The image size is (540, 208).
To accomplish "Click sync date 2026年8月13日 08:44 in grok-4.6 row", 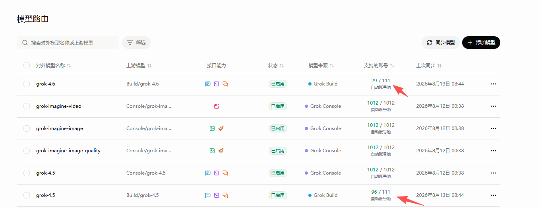I will (x=440, y=84).
